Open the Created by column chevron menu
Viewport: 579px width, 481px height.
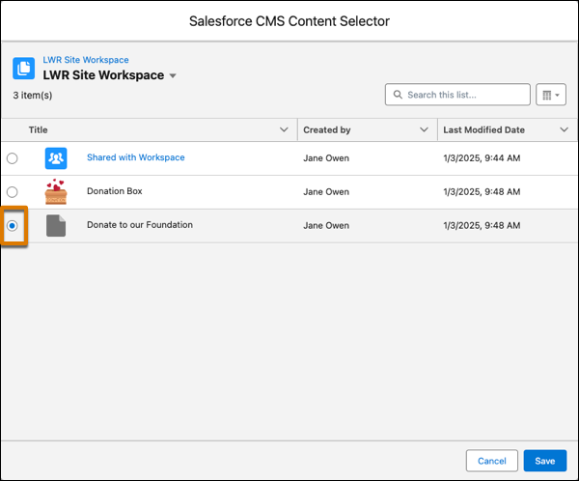pyautogui.click(x=424, y=129)
